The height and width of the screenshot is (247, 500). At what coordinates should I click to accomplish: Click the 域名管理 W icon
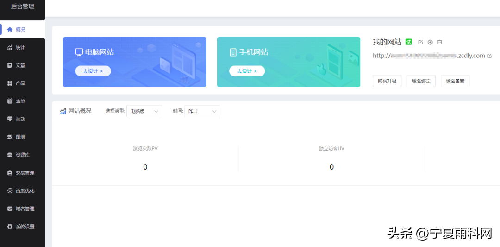[x=10, y=209]
